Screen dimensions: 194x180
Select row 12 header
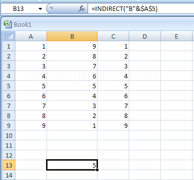pos(9,155)
